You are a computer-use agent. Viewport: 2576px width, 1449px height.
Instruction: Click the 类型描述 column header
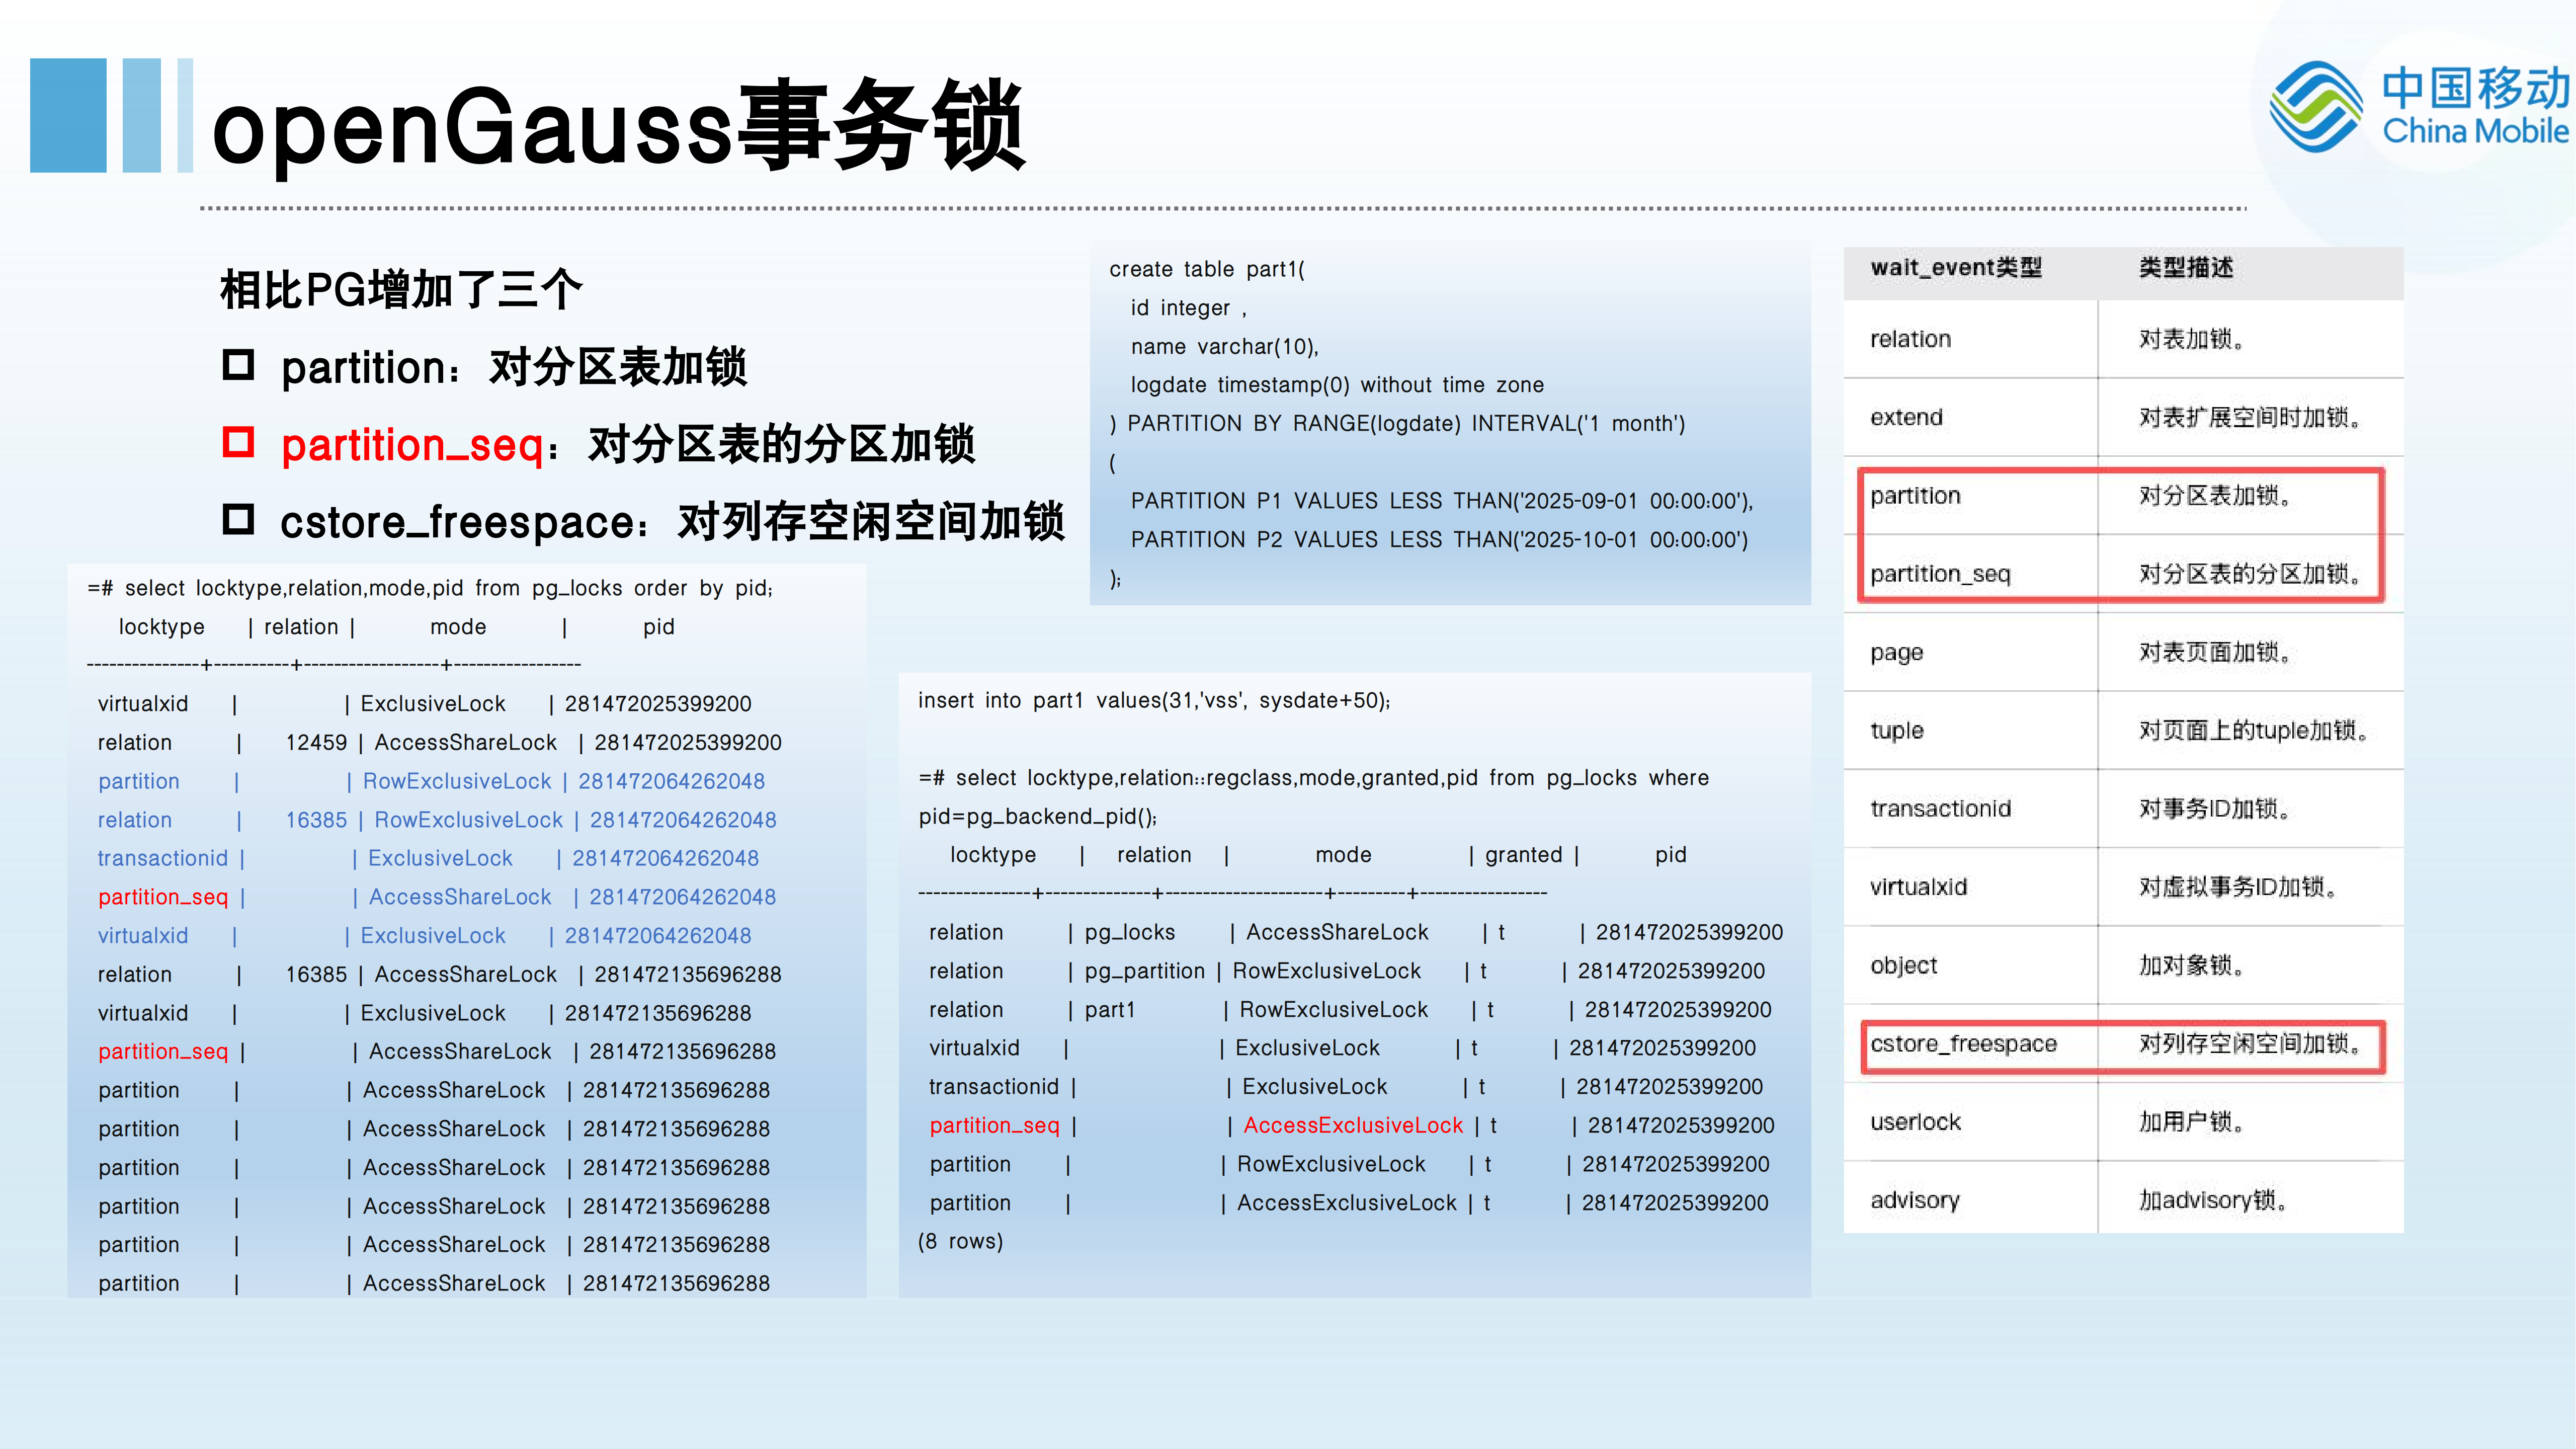pyautogui.click(x=2186, y=268)
